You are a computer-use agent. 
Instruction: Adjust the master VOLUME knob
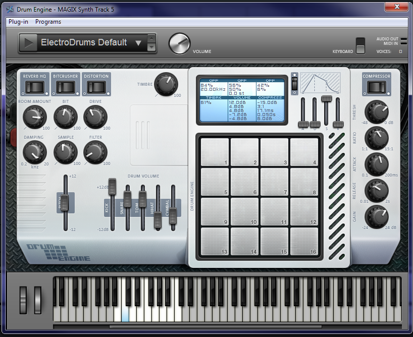coord(179,43)
